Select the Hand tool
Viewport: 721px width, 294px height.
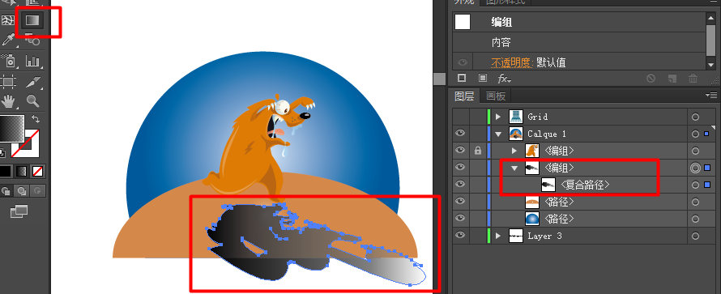click(x=8, y=100)
